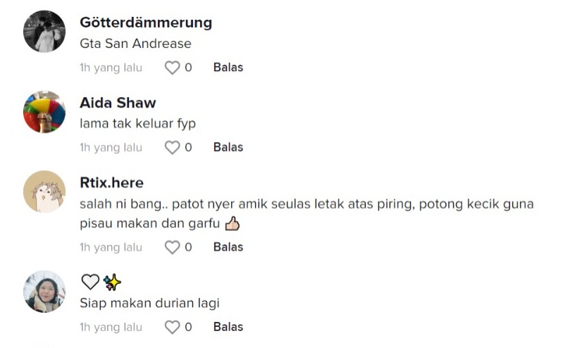Open Götterdämmerung's profile picture
The image size is (563, 348).
[44, 32]
